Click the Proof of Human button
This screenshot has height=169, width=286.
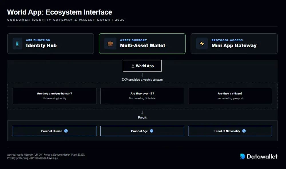tap(55, 131)
